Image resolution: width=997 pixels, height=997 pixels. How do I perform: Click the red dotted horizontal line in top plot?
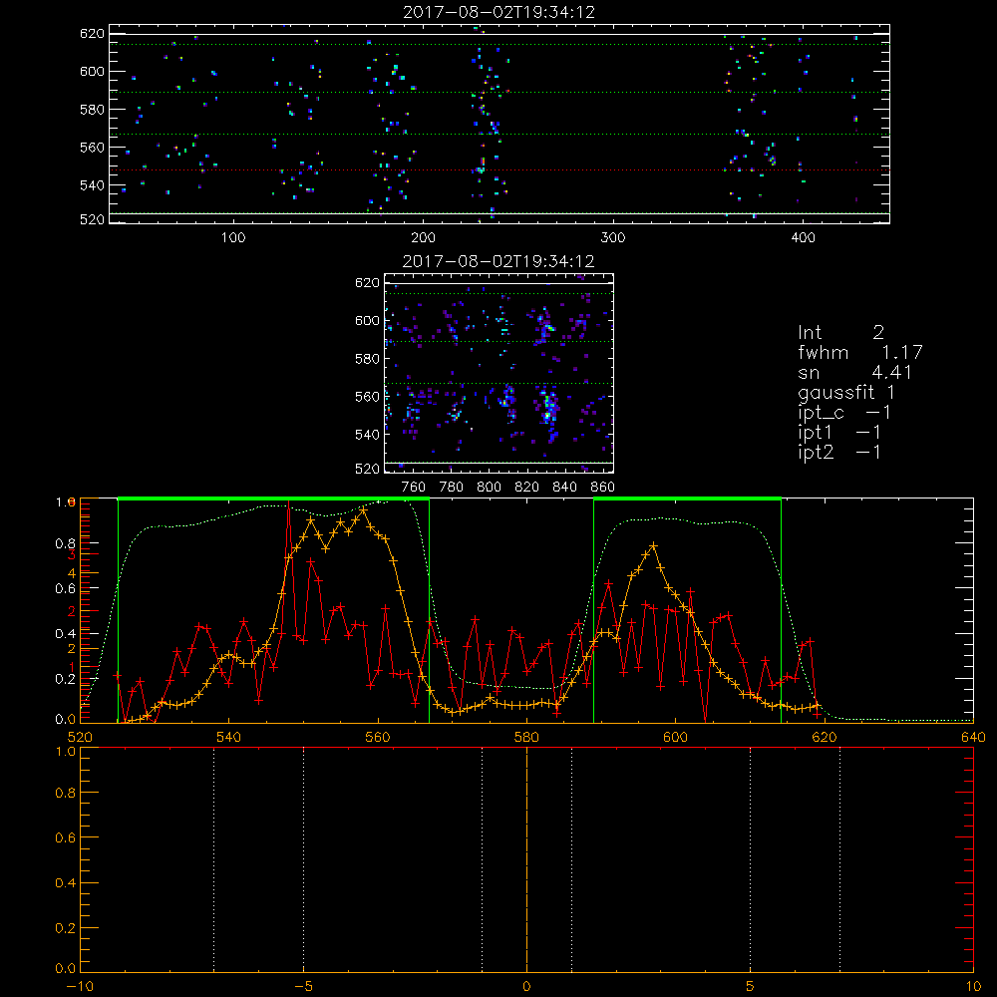[x=499, y=169]
